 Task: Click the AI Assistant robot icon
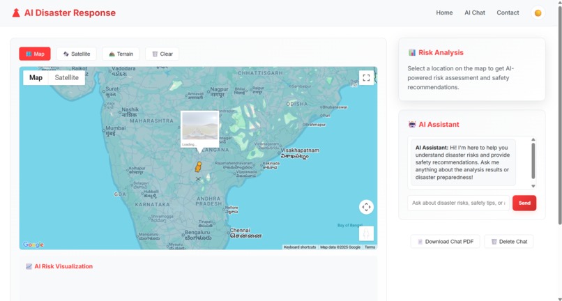pos(412,125)
